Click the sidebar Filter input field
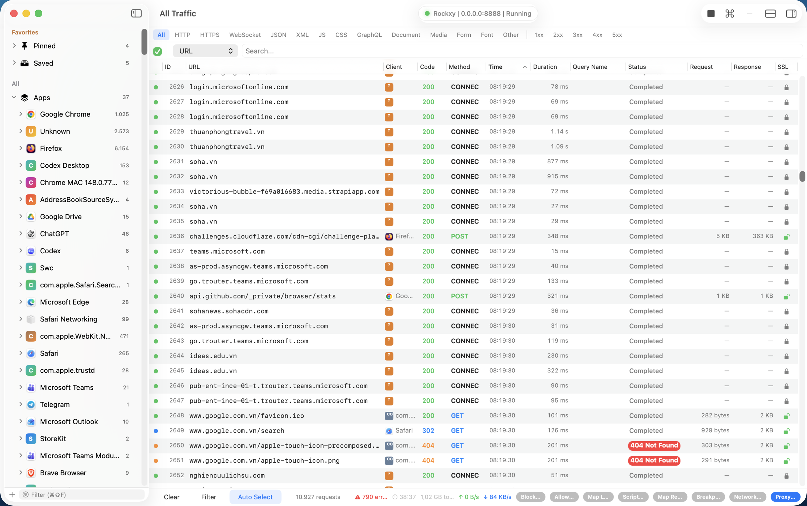 (x=82, y=494)
